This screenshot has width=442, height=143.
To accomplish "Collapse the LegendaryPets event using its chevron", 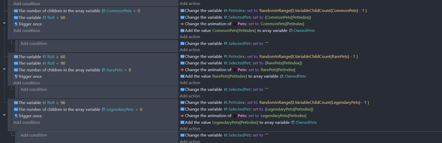I will pyautogui.click(x=4, y=115).
